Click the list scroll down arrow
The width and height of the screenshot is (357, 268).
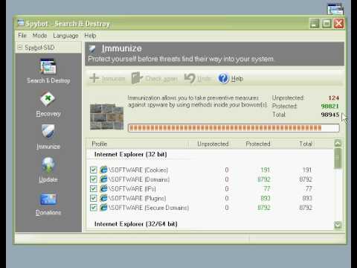(338, 225)
